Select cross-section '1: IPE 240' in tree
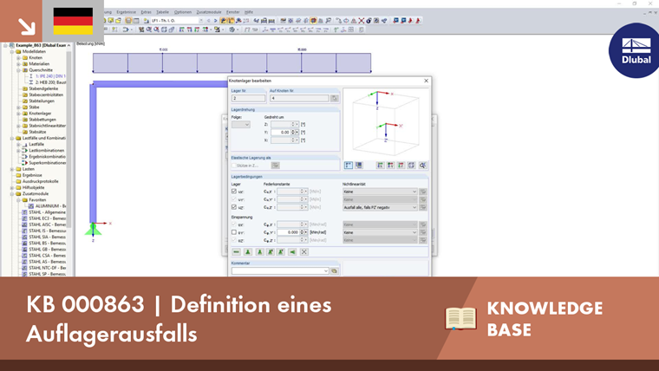Screen dimensions: 659x371 [50, 76]
